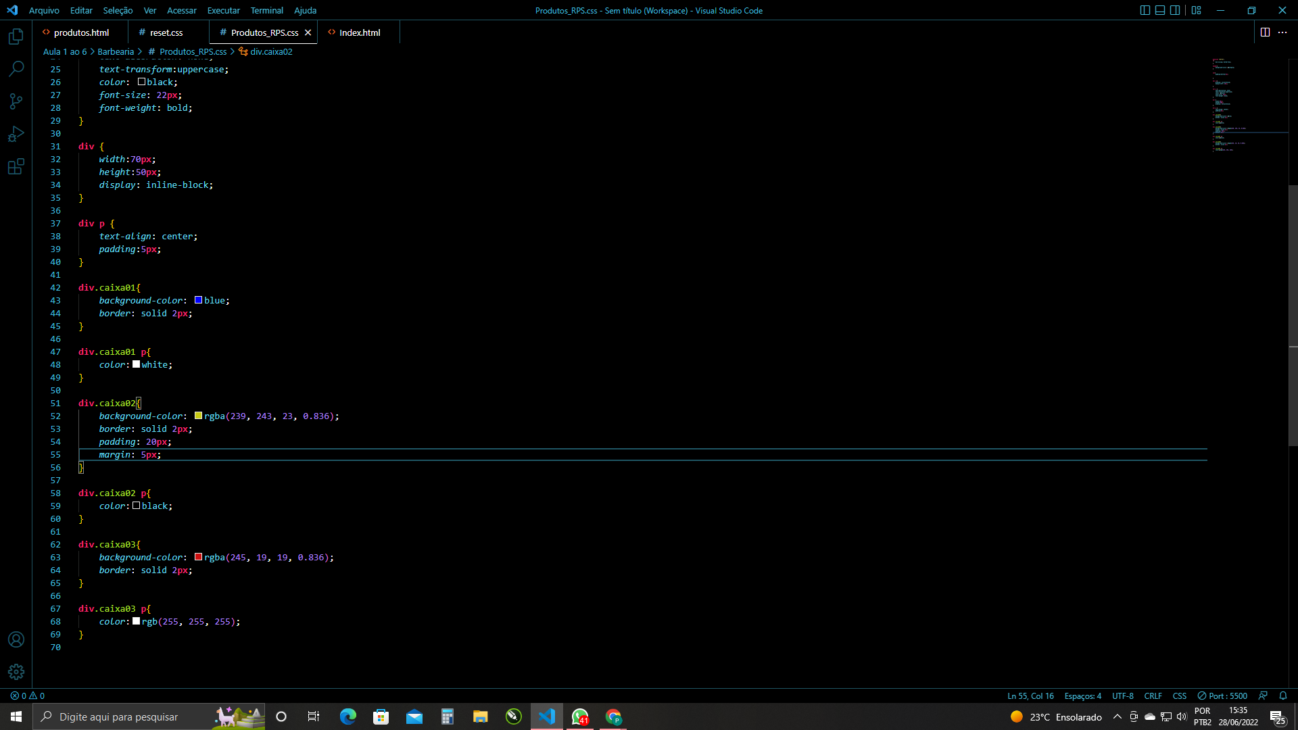This screenshot has height=730, width=1298.
Task: Click 'Ln 55, Col 16' cursor position status
Action: (x=1030, y=696)
